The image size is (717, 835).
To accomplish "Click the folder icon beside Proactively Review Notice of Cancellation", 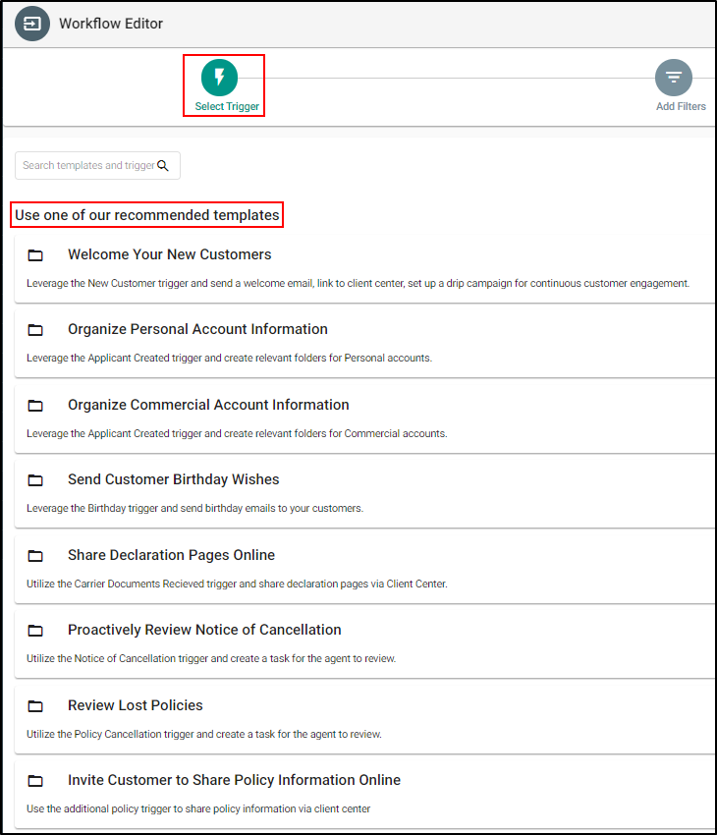I will pyautogui.click(x=35, y=631).
